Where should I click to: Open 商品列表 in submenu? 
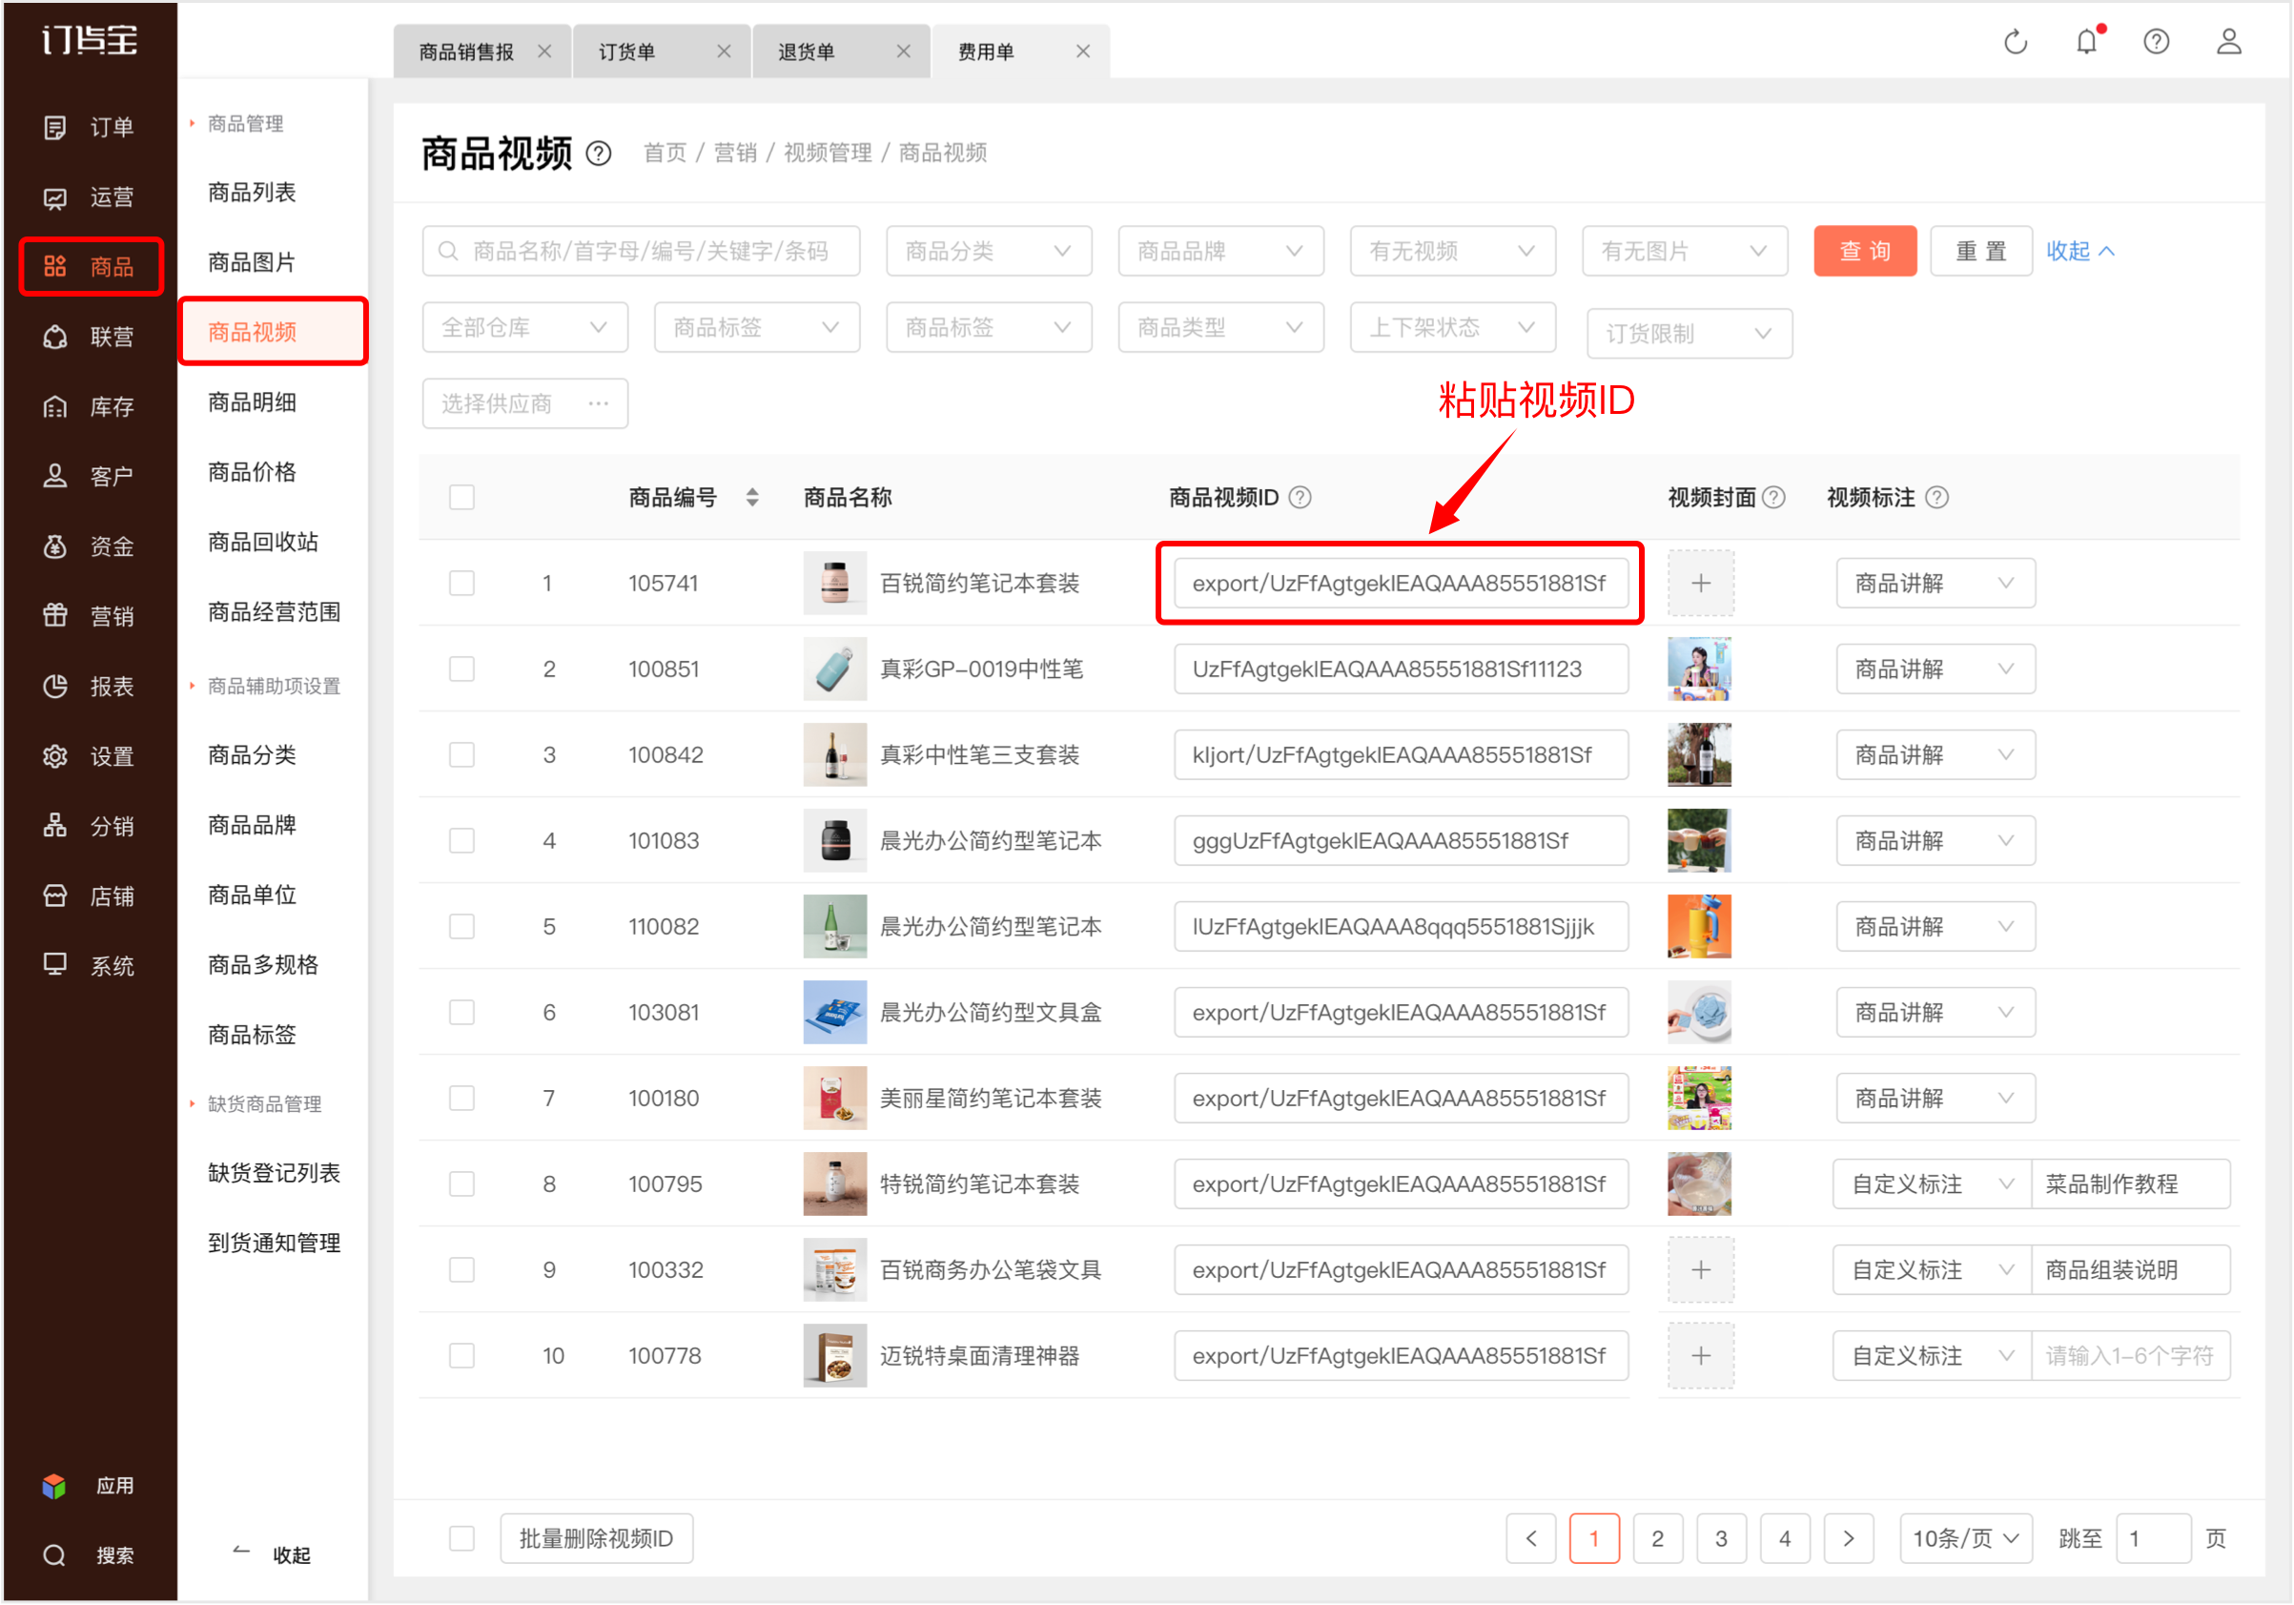252,193
